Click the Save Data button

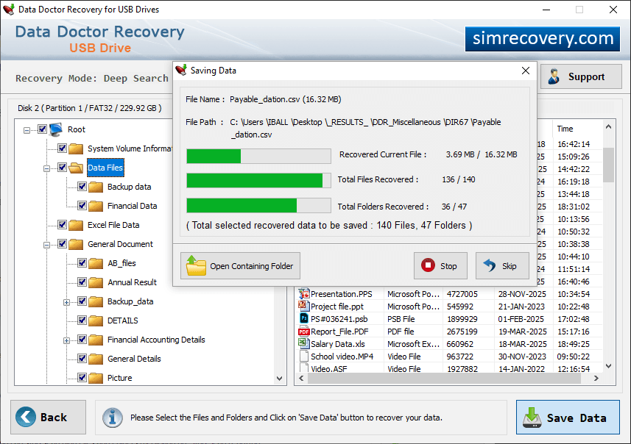pyautogui.click(x=568, y=417)
